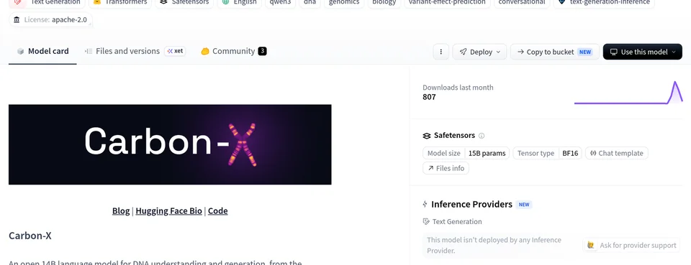
Task: Click the downloads trend sparkline chart
Action: [628, 93]
